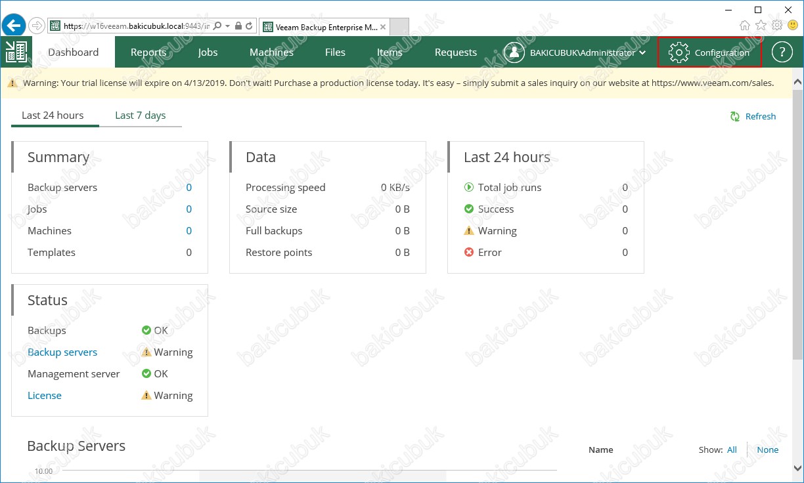Image resolution: width=804 pixels, height=483 pixels.
Task: Click the green Success check icon
Action: 469,209
